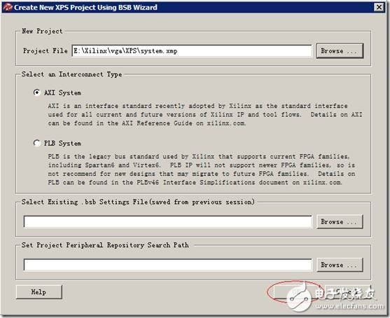Browse for peripheral repository search path
Screen dimensions: 390x318
click(x=340, y=265)
